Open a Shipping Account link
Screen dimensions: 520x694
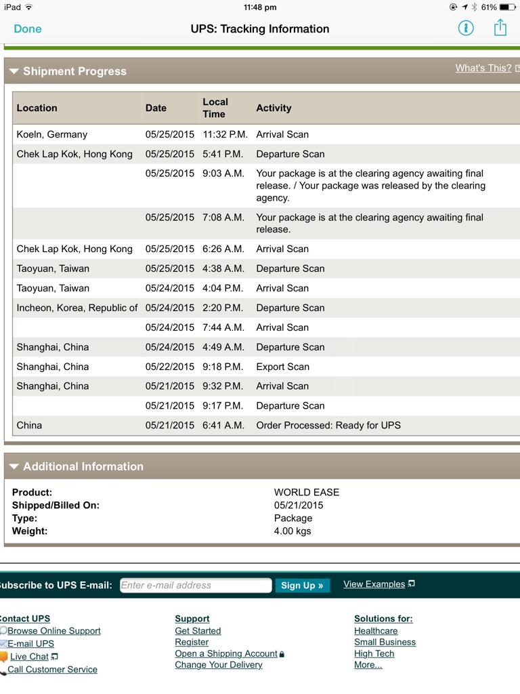pos(226,653)
